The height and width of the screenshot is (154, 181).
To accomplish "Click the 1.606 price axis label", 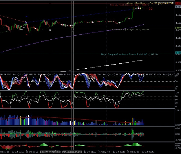I will click(178, 63).
